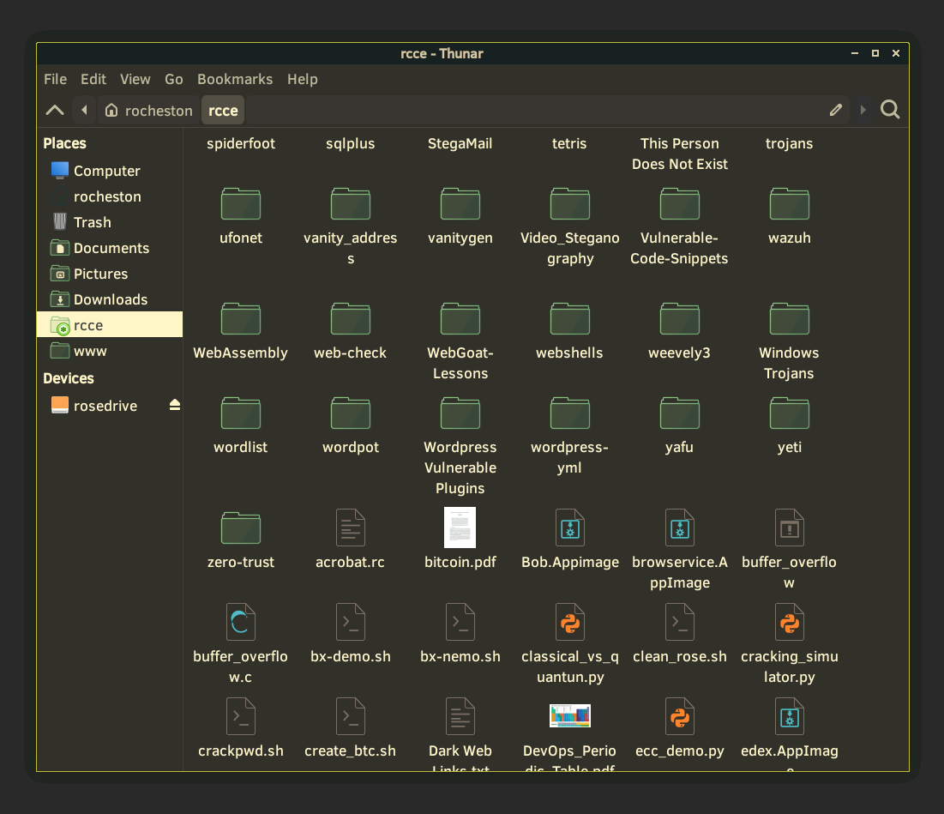The image size is (944, 814).
Task: Click the edit path pencil icon
Action: [x=836, y=110]
